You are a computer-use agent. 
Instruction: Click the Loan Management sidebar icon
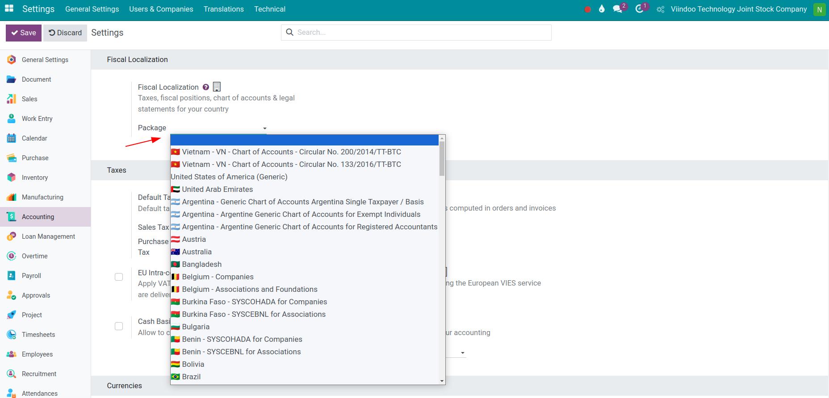(x=12, y=236)
